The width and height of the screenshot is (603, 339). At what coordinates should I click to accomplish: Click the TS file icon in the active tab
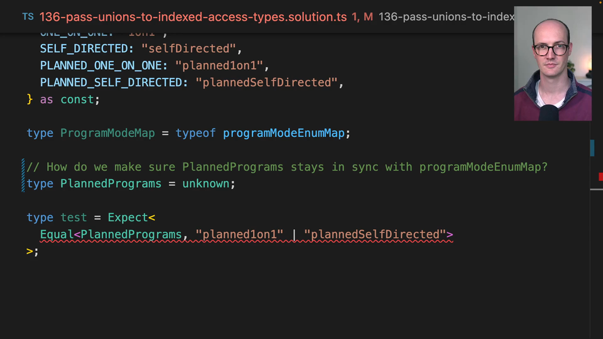click(28, 17)
